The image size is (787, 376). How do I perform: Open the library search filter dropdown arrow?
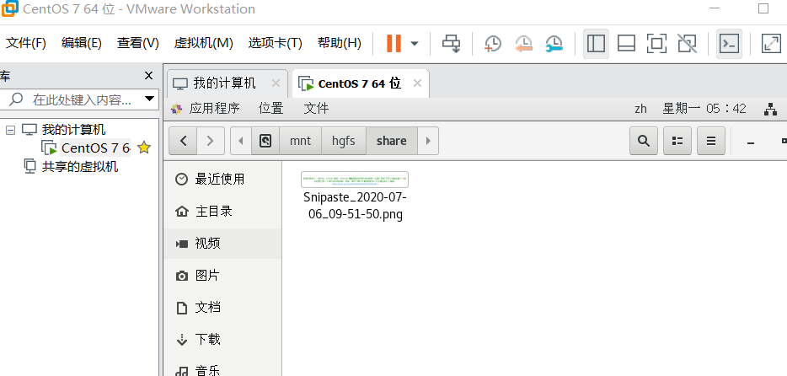149,99
